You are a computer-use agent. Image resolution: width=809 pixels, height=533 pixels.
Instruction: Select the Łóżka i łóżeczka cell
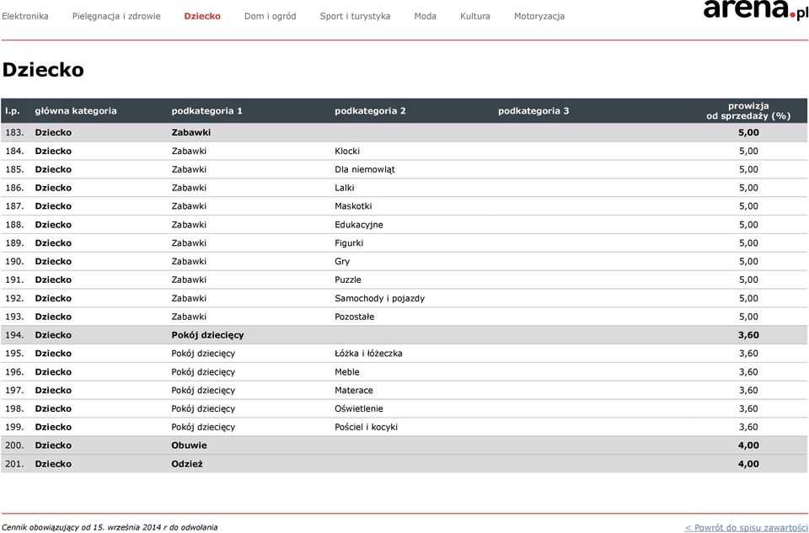tap(368, 354)
